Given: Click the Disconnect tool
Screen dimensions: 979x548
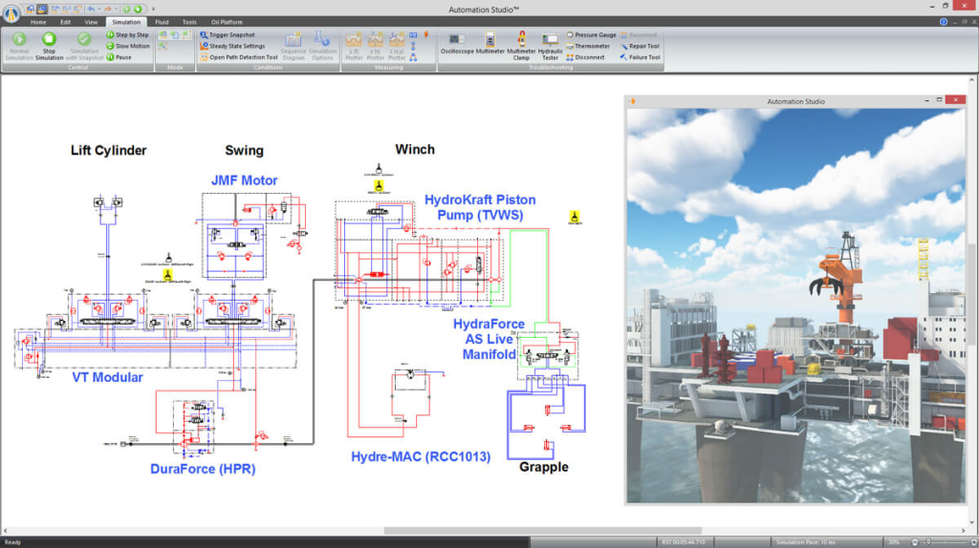Looking at the screenshot, I should (586, 57).
